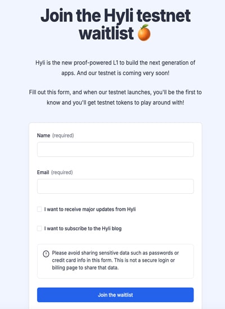Click the 'proof-powered L1' intro paragraph
This screenshot has width=225, height=309.
pyautogui.click(x=115, y=68)
